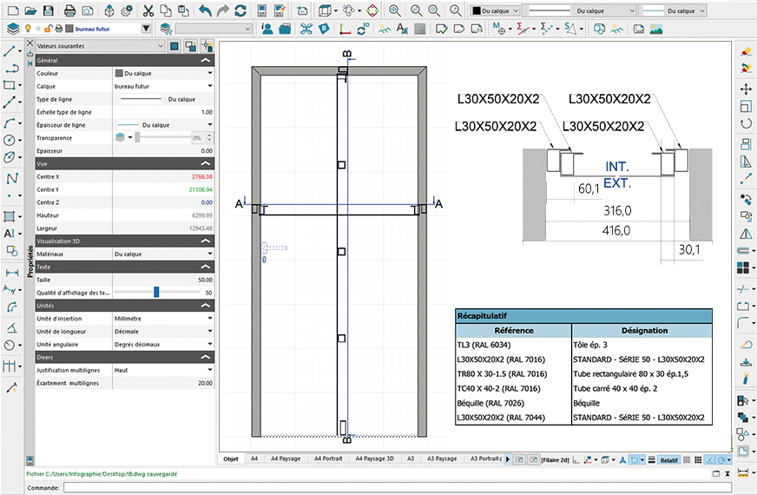The height and width of the screenshot is (495, 757).
Task: Click the Save file icon
Action: coord(49,10)
